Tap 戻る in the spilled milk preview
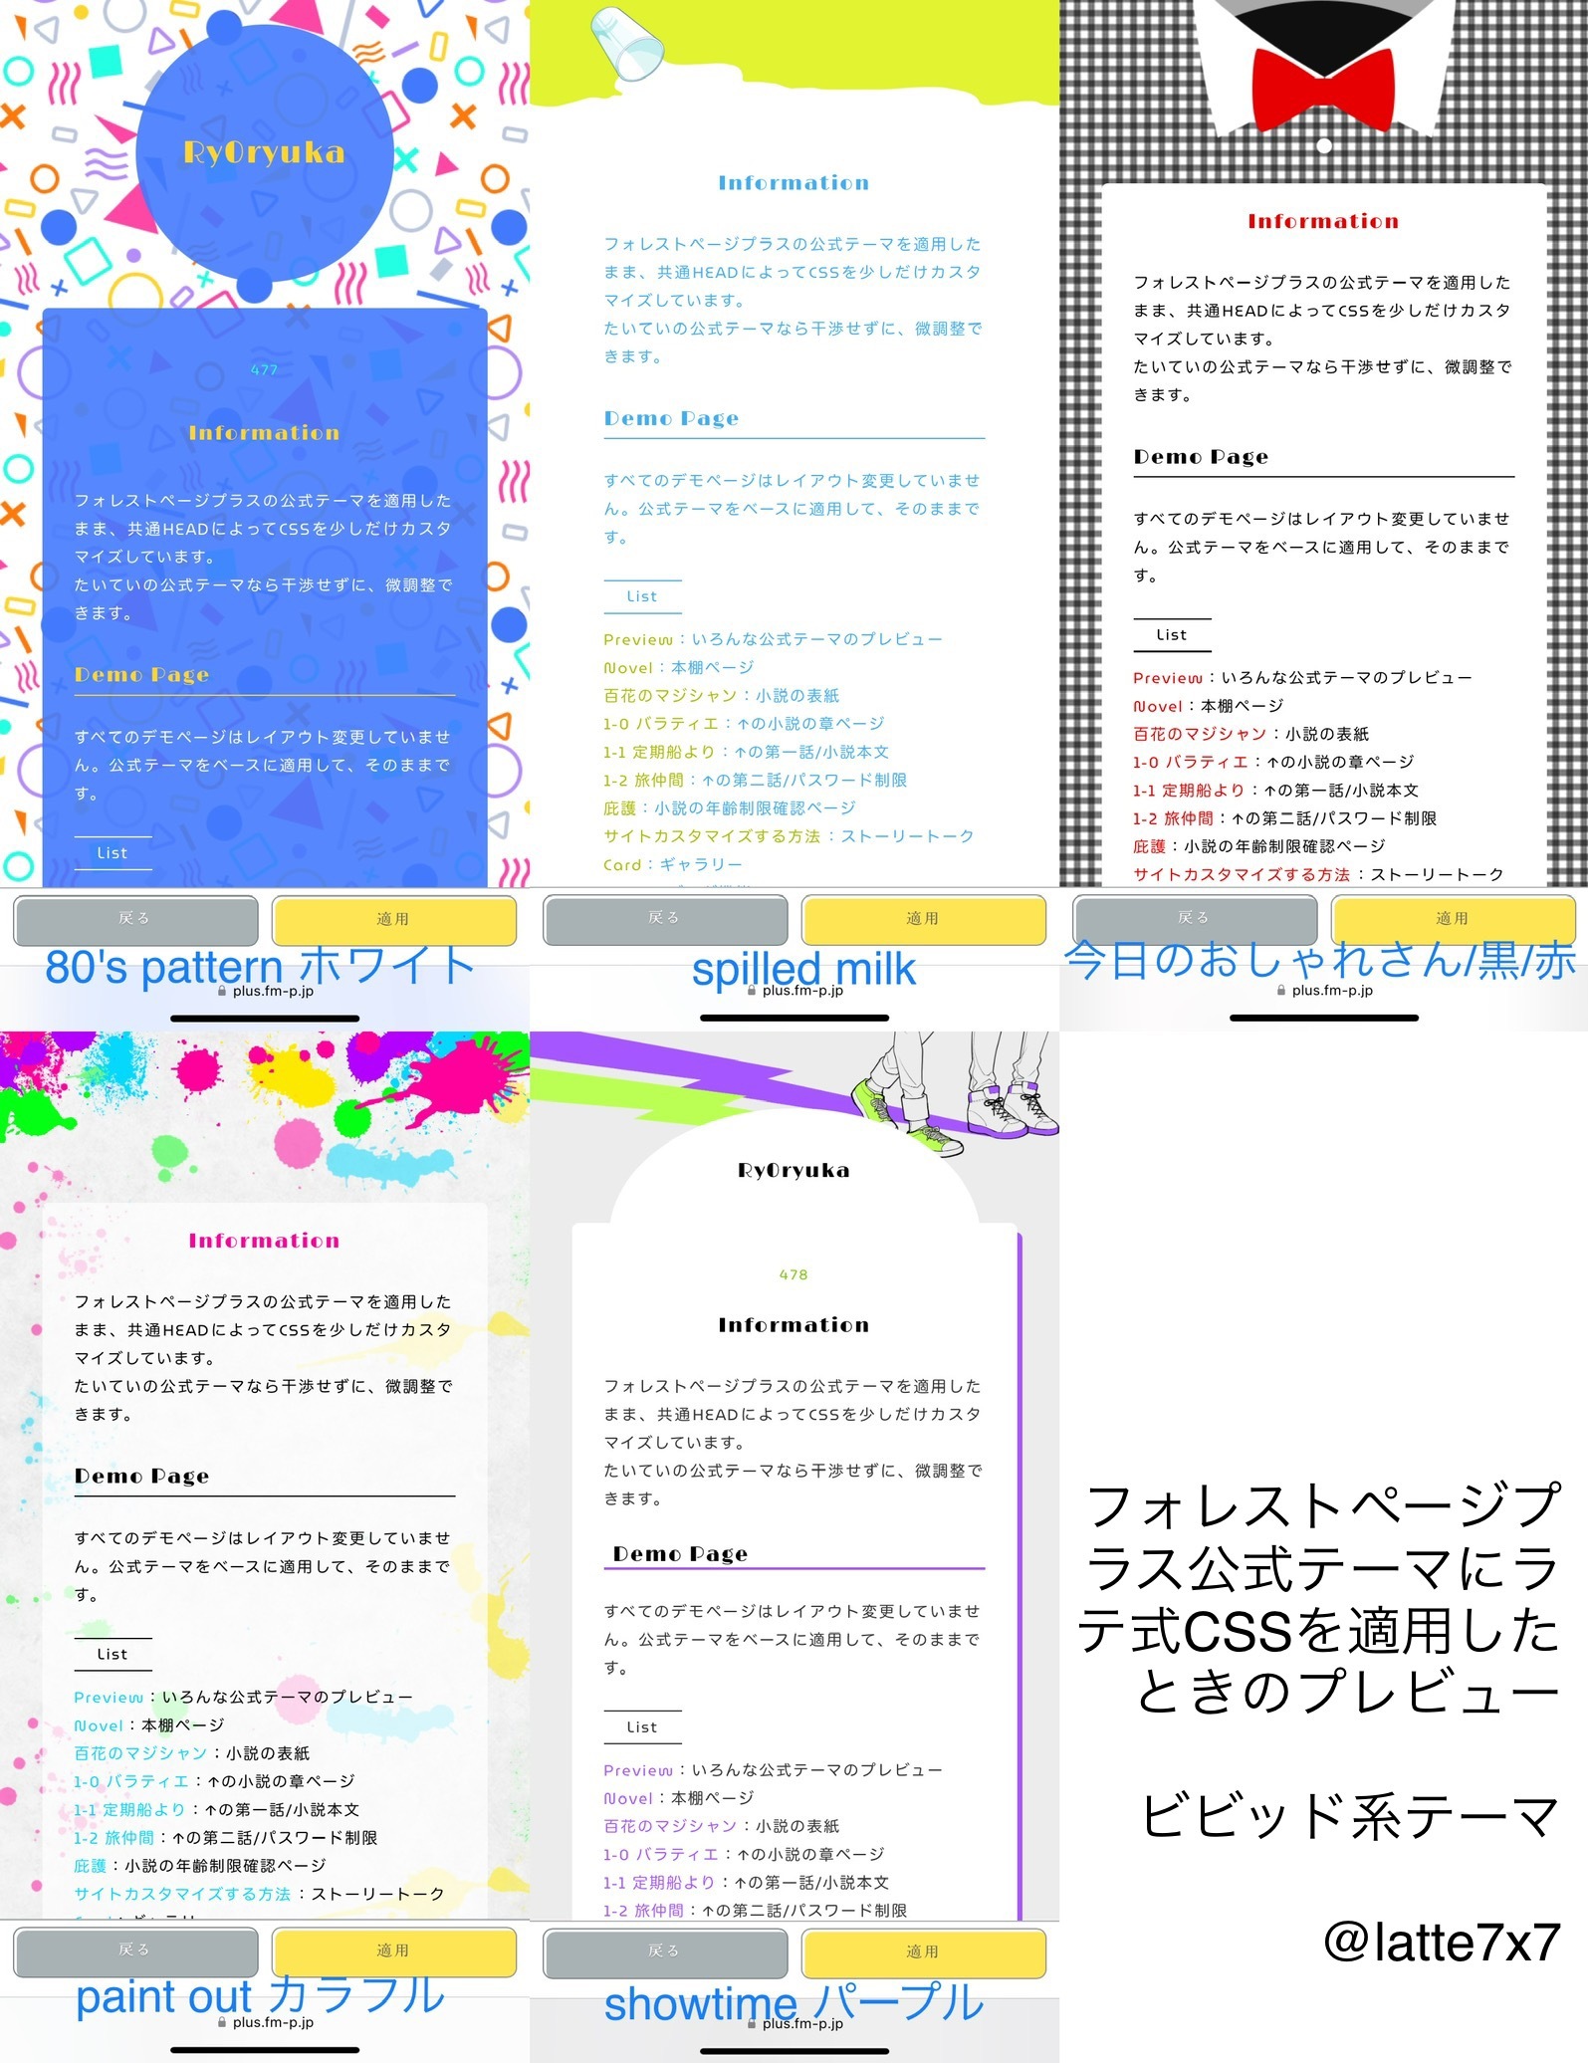This screenshot has width=1588, height=2063. 665,919
